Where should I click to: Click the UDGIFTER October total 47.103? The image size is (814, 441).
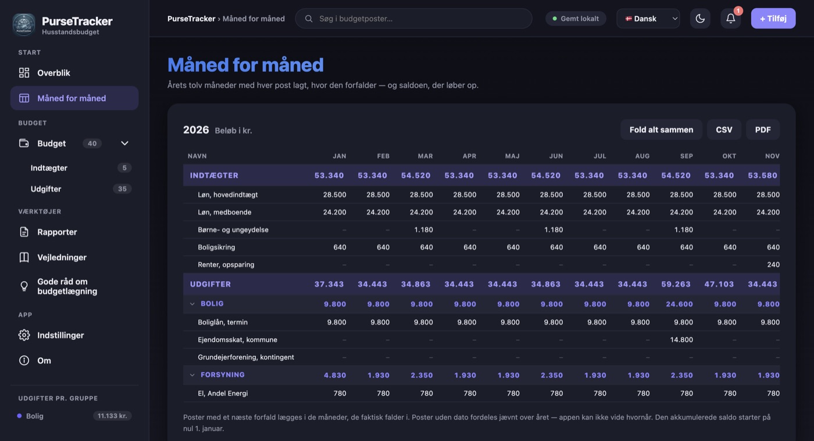[x=720, y=284]
